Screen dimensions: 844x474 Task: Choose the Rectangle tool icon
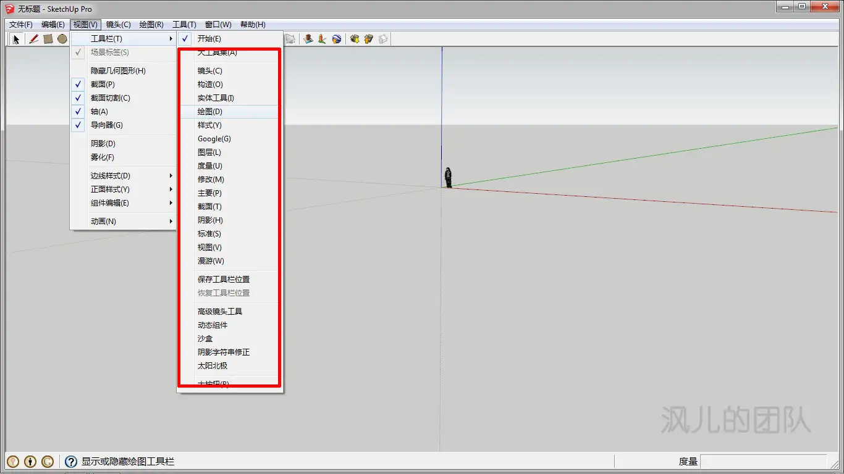[x=48, y=39]
